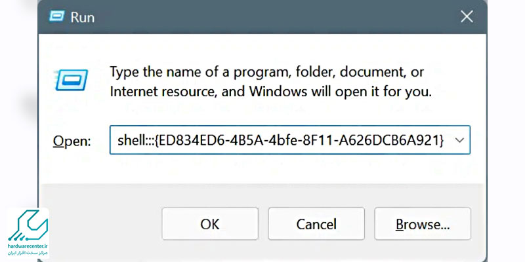Image resolution: width=525 pixels, height=262 pixels.
Task: Click the small Run icon in title bar
Action: [56, 16]
